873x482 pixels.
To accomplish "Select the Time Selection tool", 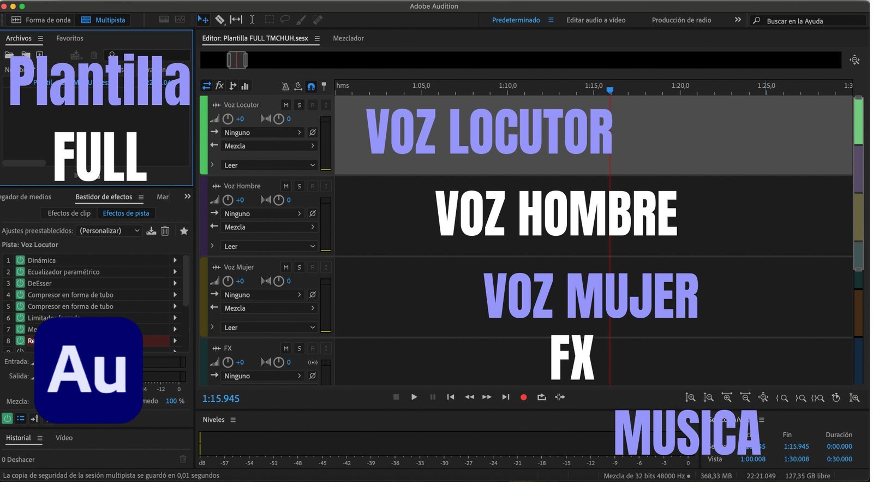I will point(252,20).
